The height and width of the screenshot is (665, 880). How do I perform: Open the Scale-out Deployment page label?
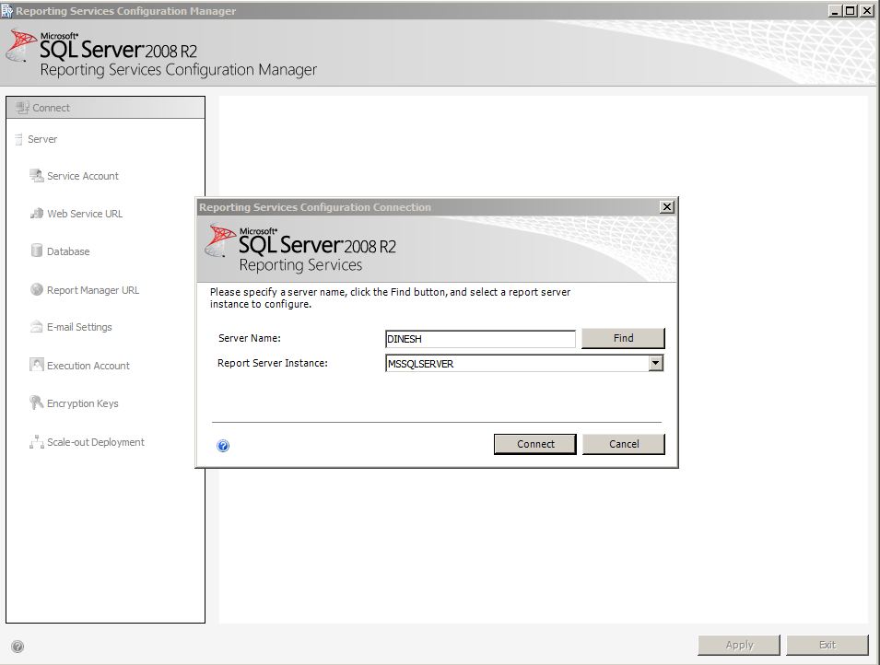click(96, 442)
